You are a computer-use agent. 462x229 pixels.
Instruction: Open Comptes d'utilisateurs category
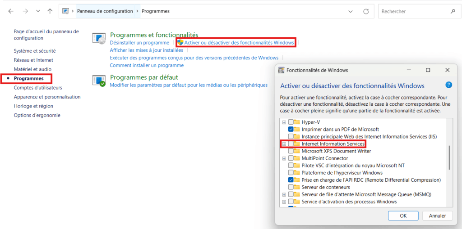point(38,88)
